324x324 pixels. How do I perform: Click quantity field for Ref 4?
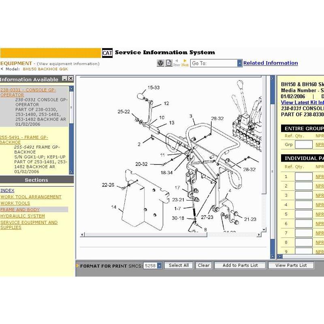point(303,205)
